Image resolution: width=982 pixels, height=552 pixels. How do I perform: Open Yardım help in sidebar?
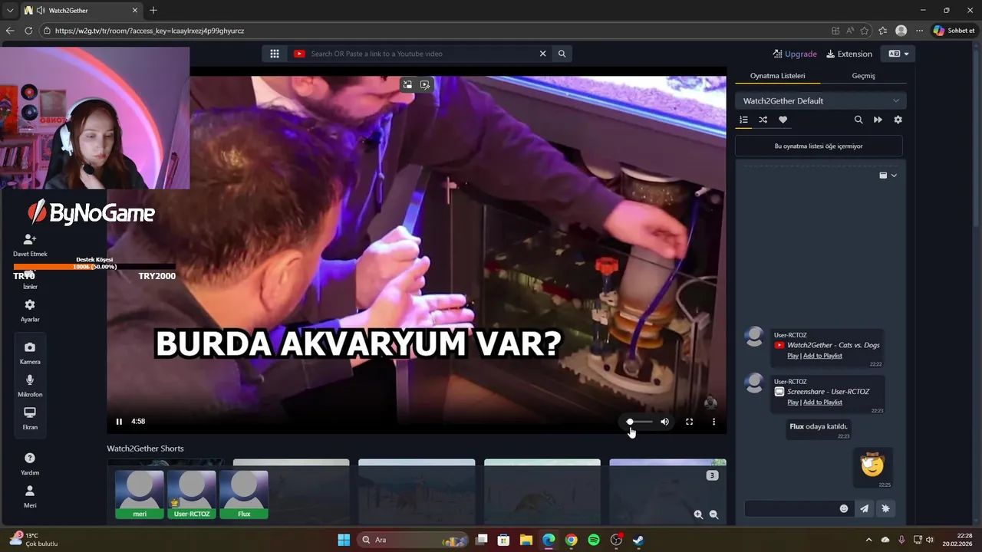coord(30,463)
